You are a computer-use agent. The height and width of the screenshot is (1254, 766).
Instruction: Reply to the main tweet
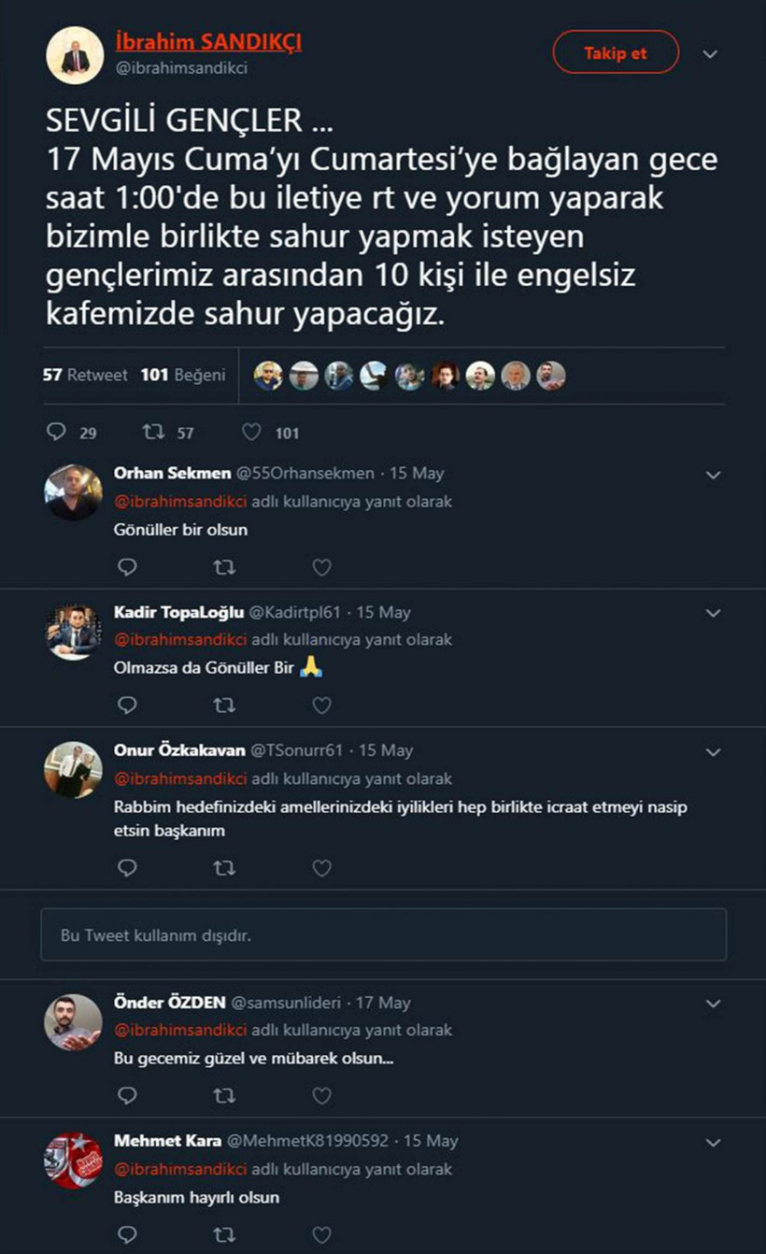coord(56,433)
